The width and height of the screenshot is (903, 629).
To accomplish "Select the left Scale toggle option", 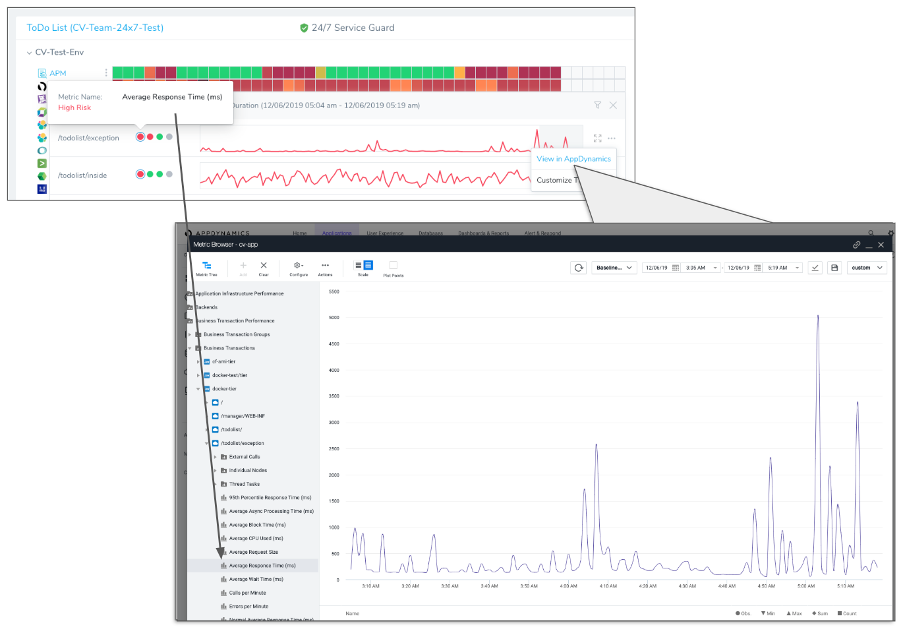I will click(x=359, y=265).
